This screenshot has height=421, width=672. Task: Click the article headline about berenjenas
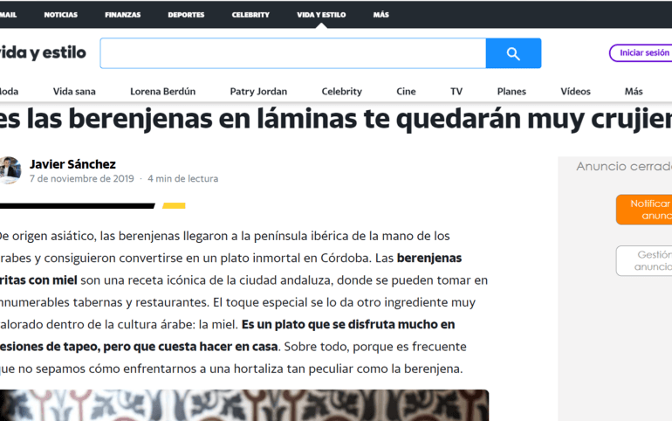pos(336,119)
